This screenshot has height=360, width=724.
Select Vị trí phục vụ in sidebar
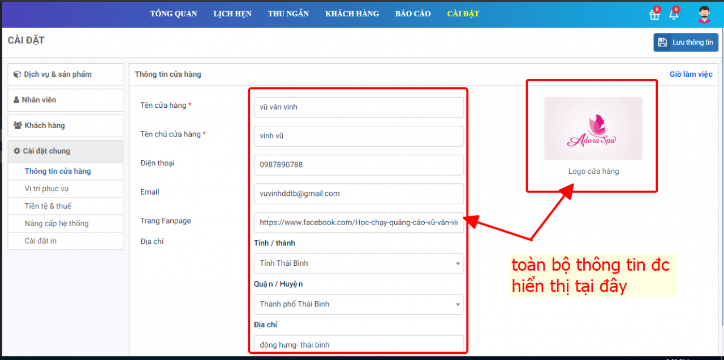pyautogui.click(x=46, y=188)
